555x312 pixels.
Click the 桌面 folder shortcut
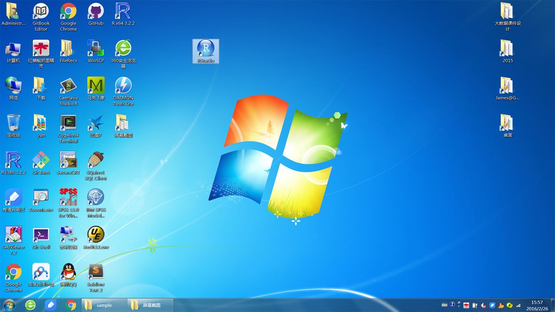[x=508, y=126]
